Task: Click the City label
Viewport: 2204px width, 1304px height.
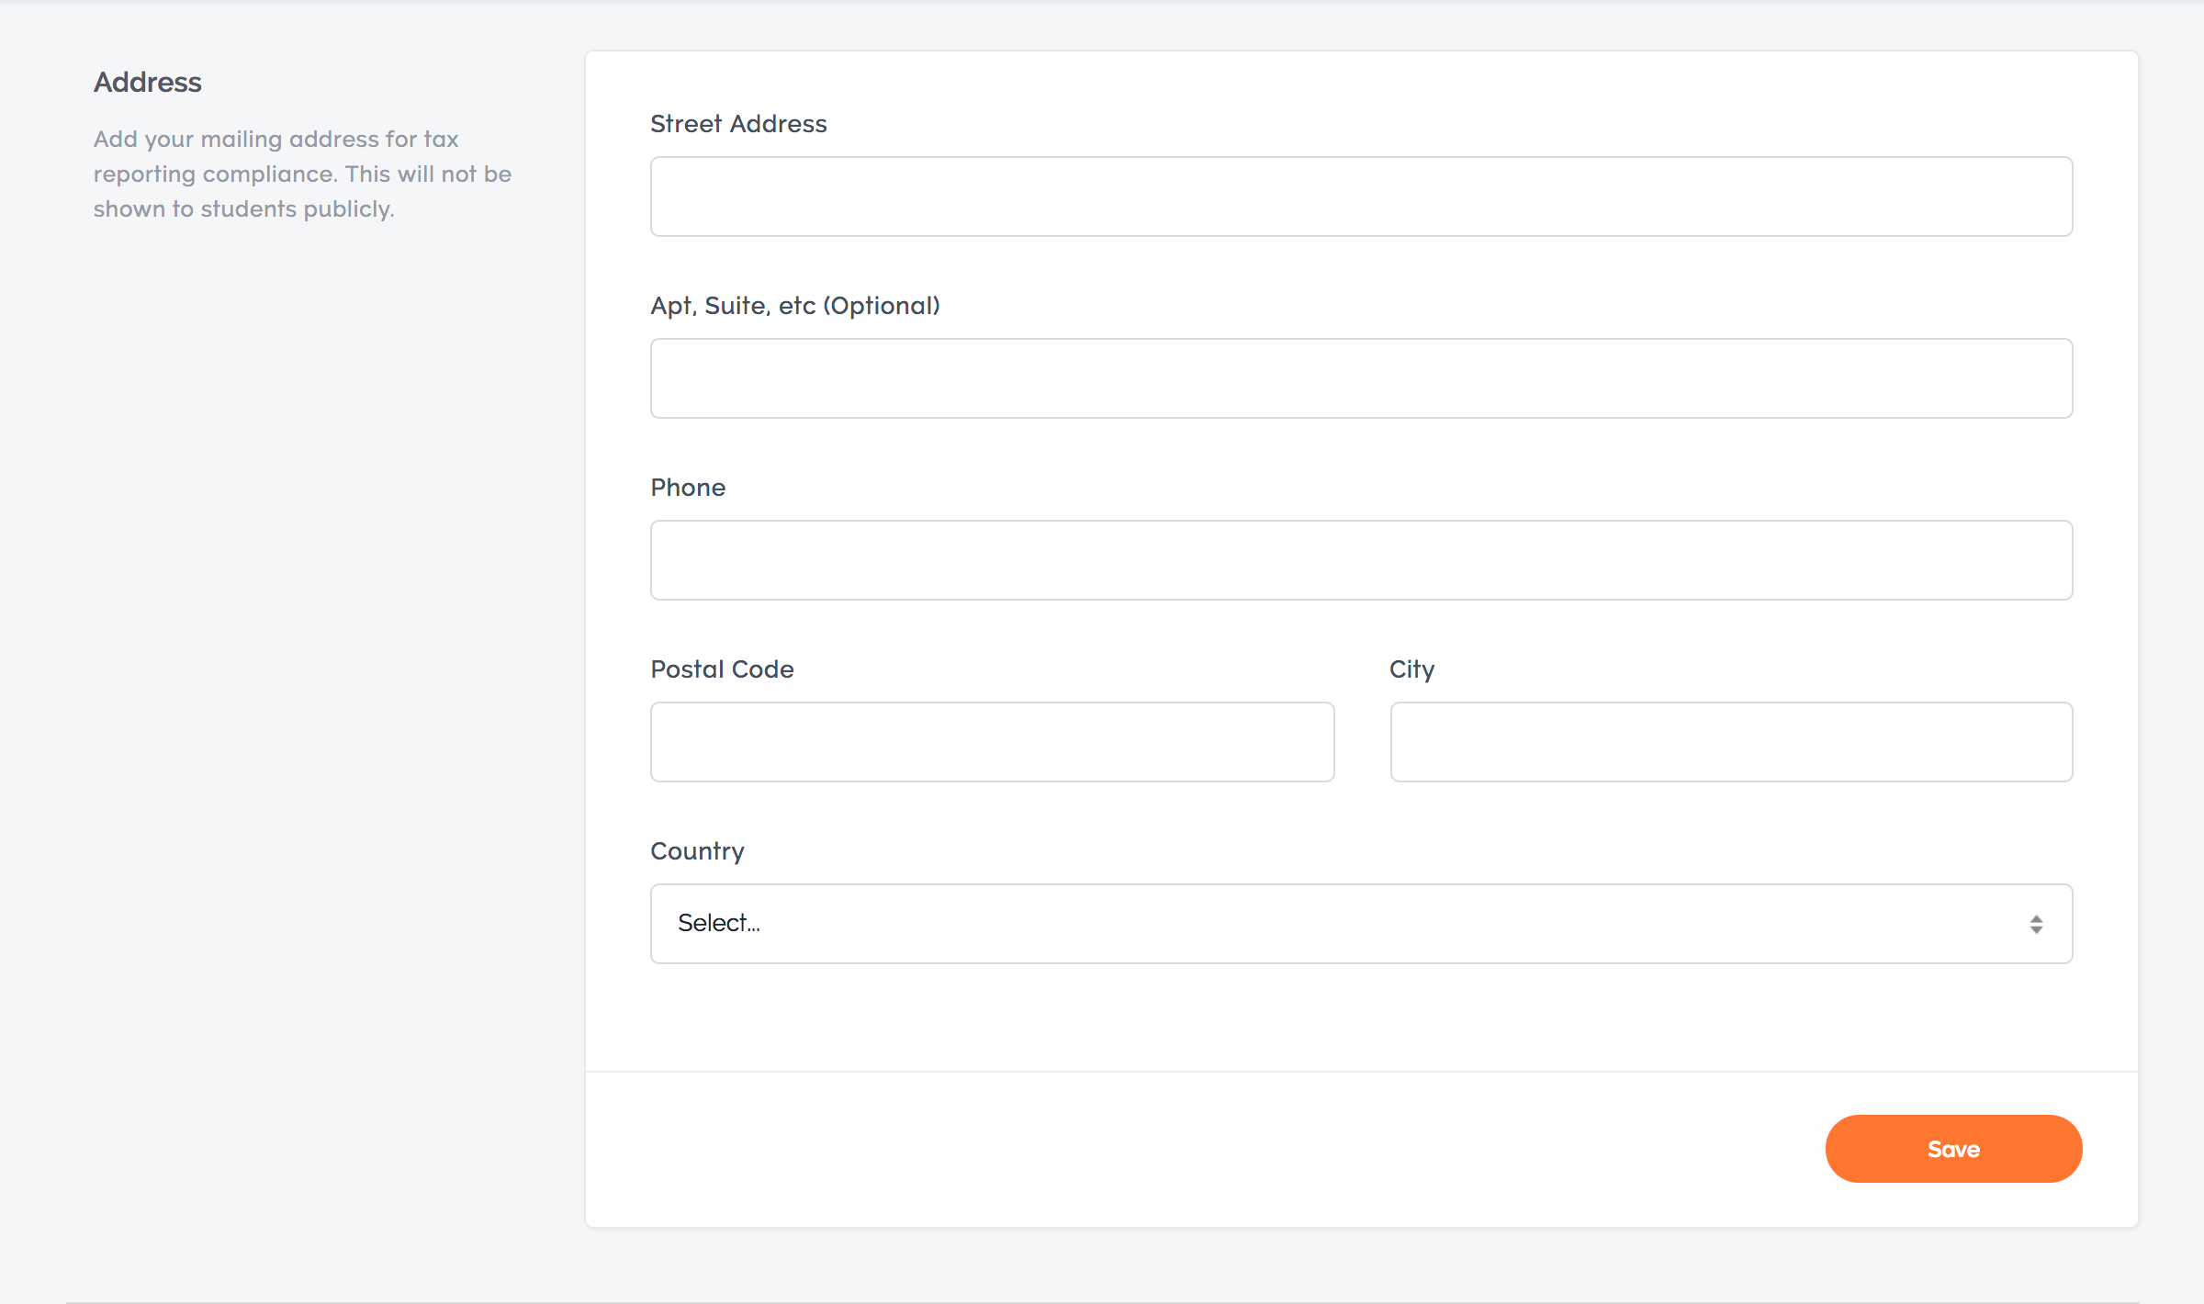Action: pos(1411,669)
